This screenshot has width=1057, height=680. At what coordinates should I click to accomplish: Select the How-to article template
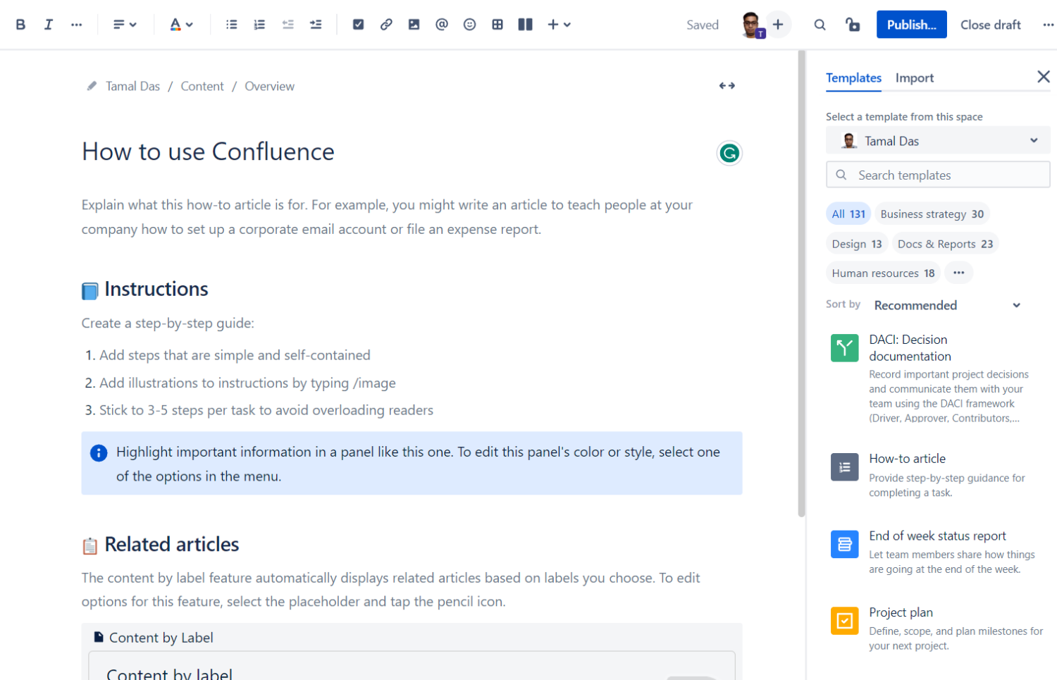[x=938, y=476]
